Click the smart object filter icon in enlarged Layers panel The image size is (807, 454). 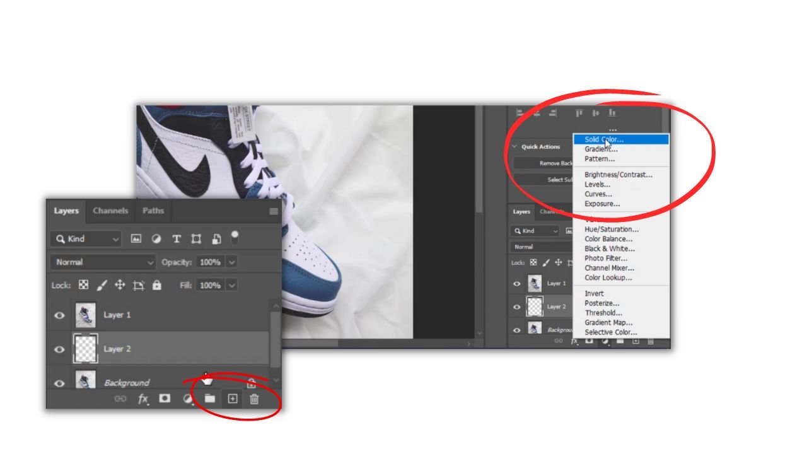pyautogui.click(x=216, y=239)
